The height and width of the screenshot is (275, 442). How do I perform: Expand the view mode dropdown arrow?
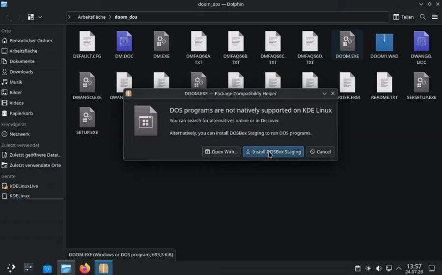click(x=40, y=17)
